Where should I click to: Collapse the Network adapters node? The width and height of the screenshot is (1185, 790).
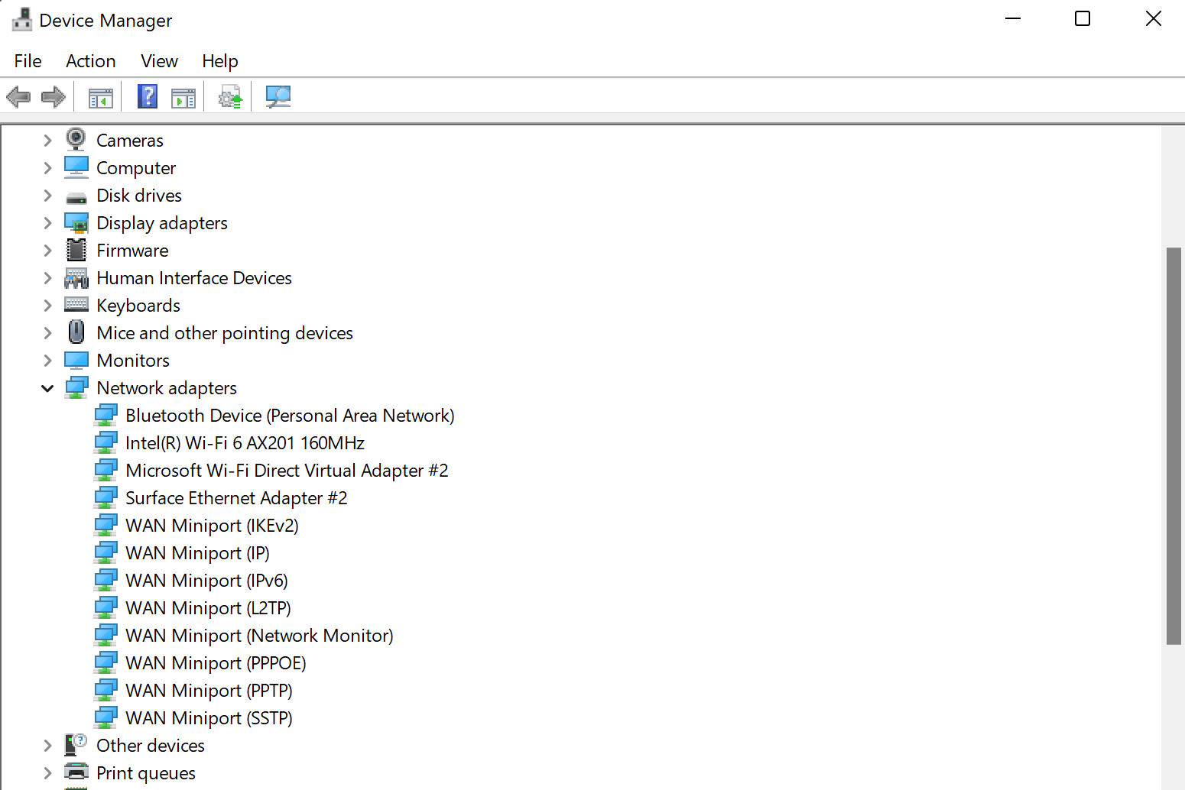coord(47,388)
